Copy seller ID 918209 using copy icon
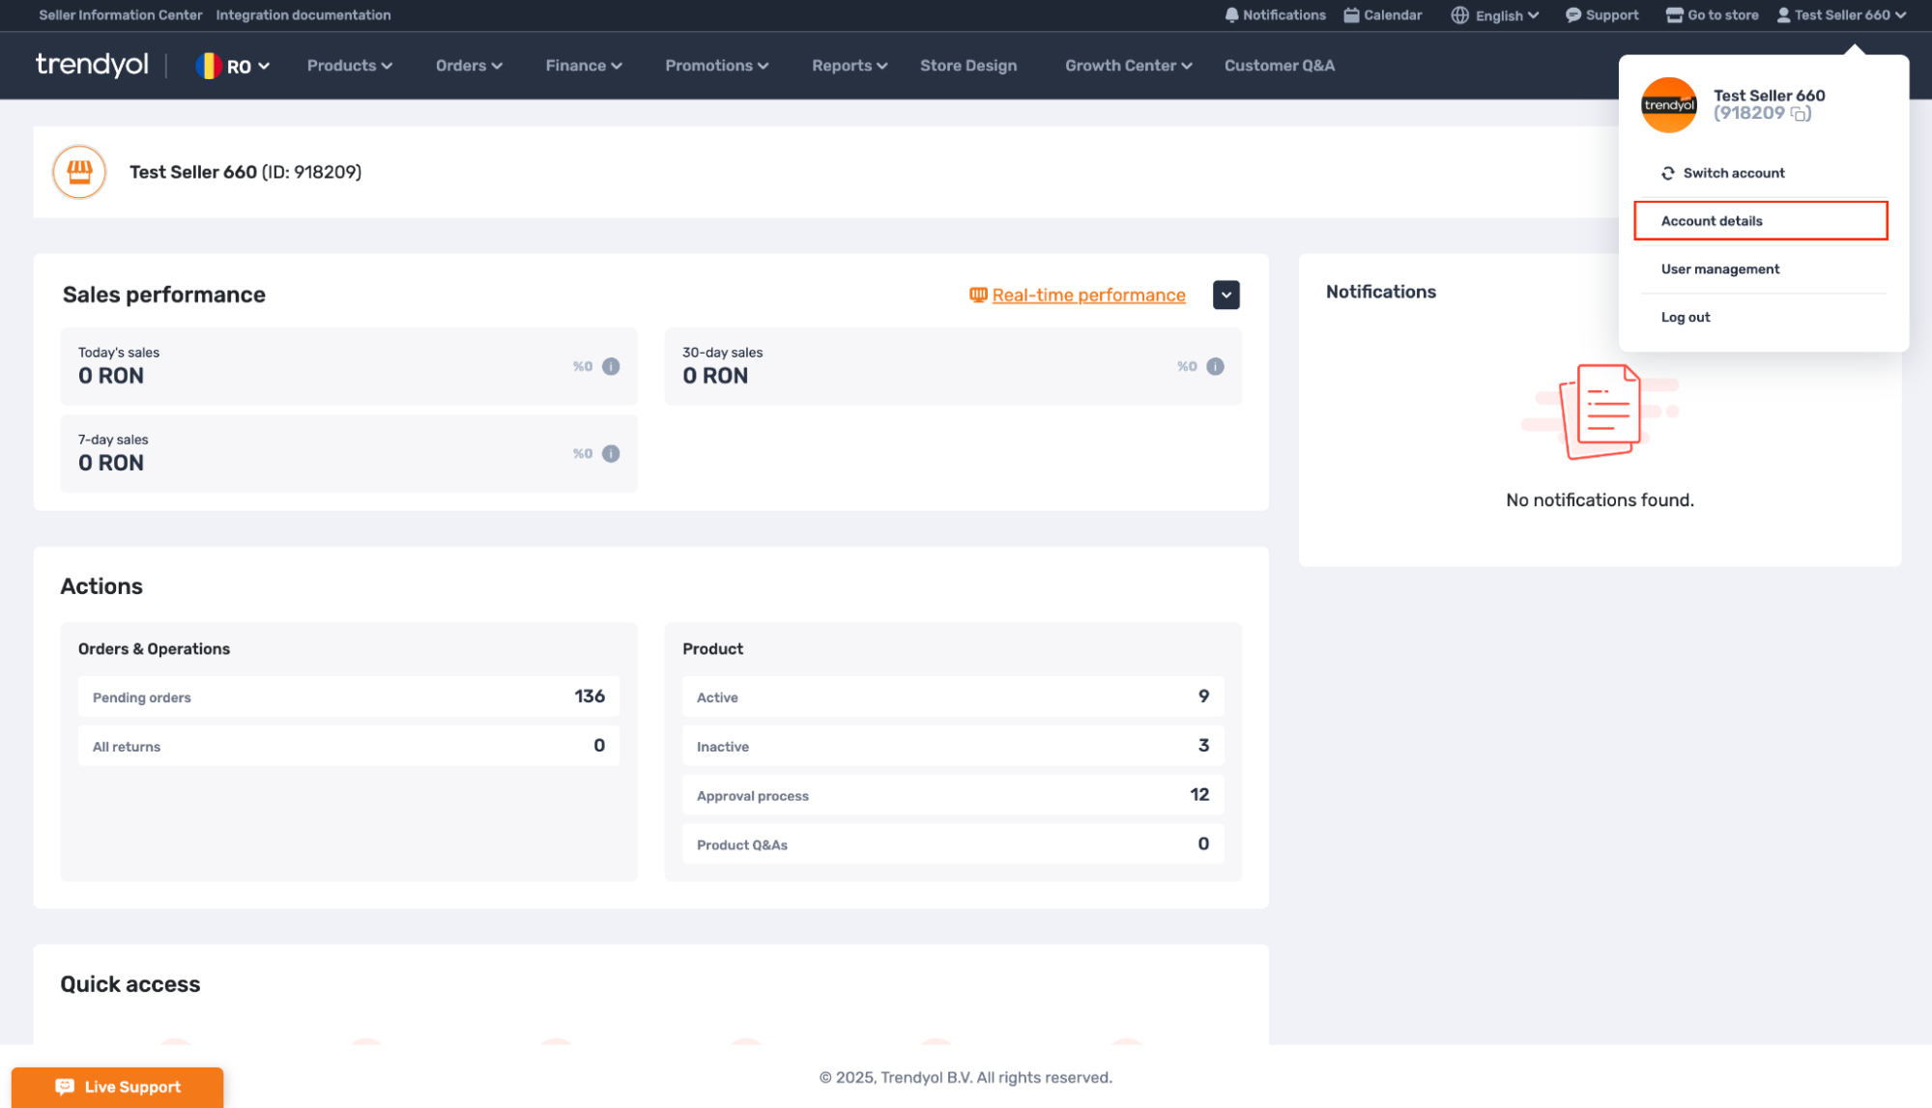1932x1108 pixels. point(1799,114)
